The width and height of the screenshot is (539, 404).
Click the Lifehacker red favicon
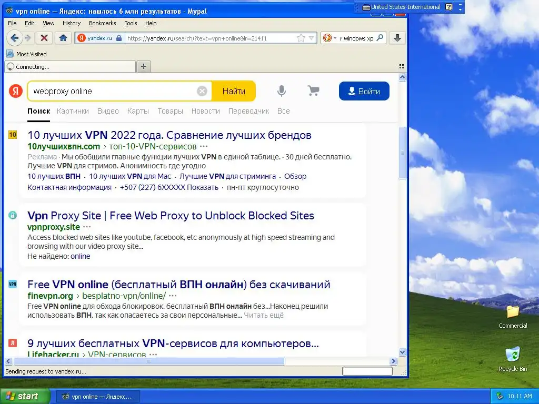[x=13, y=343]
